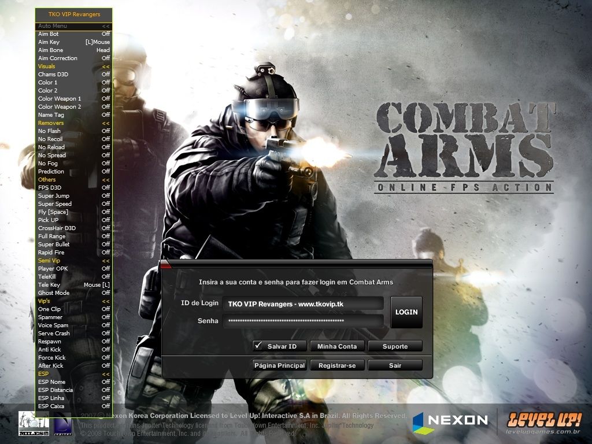Select the ESP Distancia menu row

74,390
